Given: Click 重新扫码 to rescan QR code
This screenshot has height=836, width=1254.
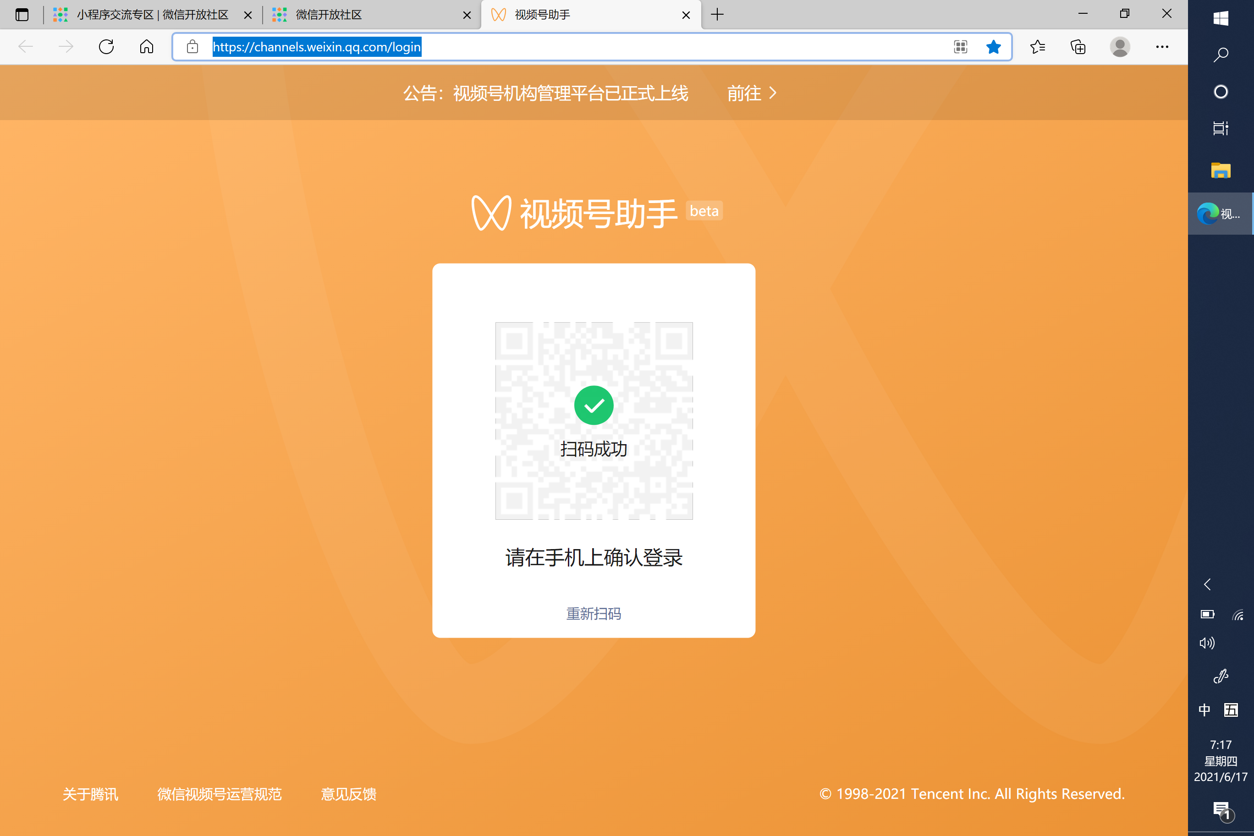Looking at the screenshot, I should tap(594, 614).
